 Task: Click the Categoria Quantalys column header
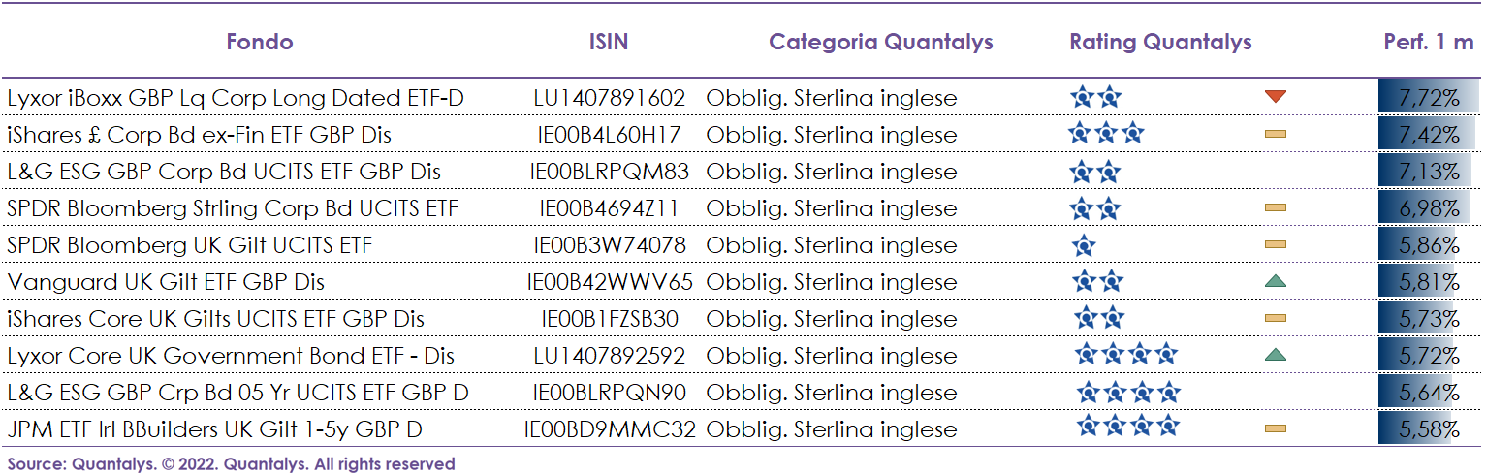[x=881, y=42]
